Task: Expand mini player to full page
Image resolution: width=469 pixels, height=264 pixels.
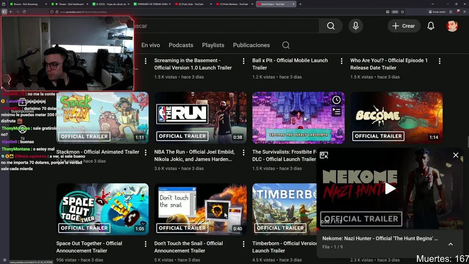Action: click(x=324, y=155)
